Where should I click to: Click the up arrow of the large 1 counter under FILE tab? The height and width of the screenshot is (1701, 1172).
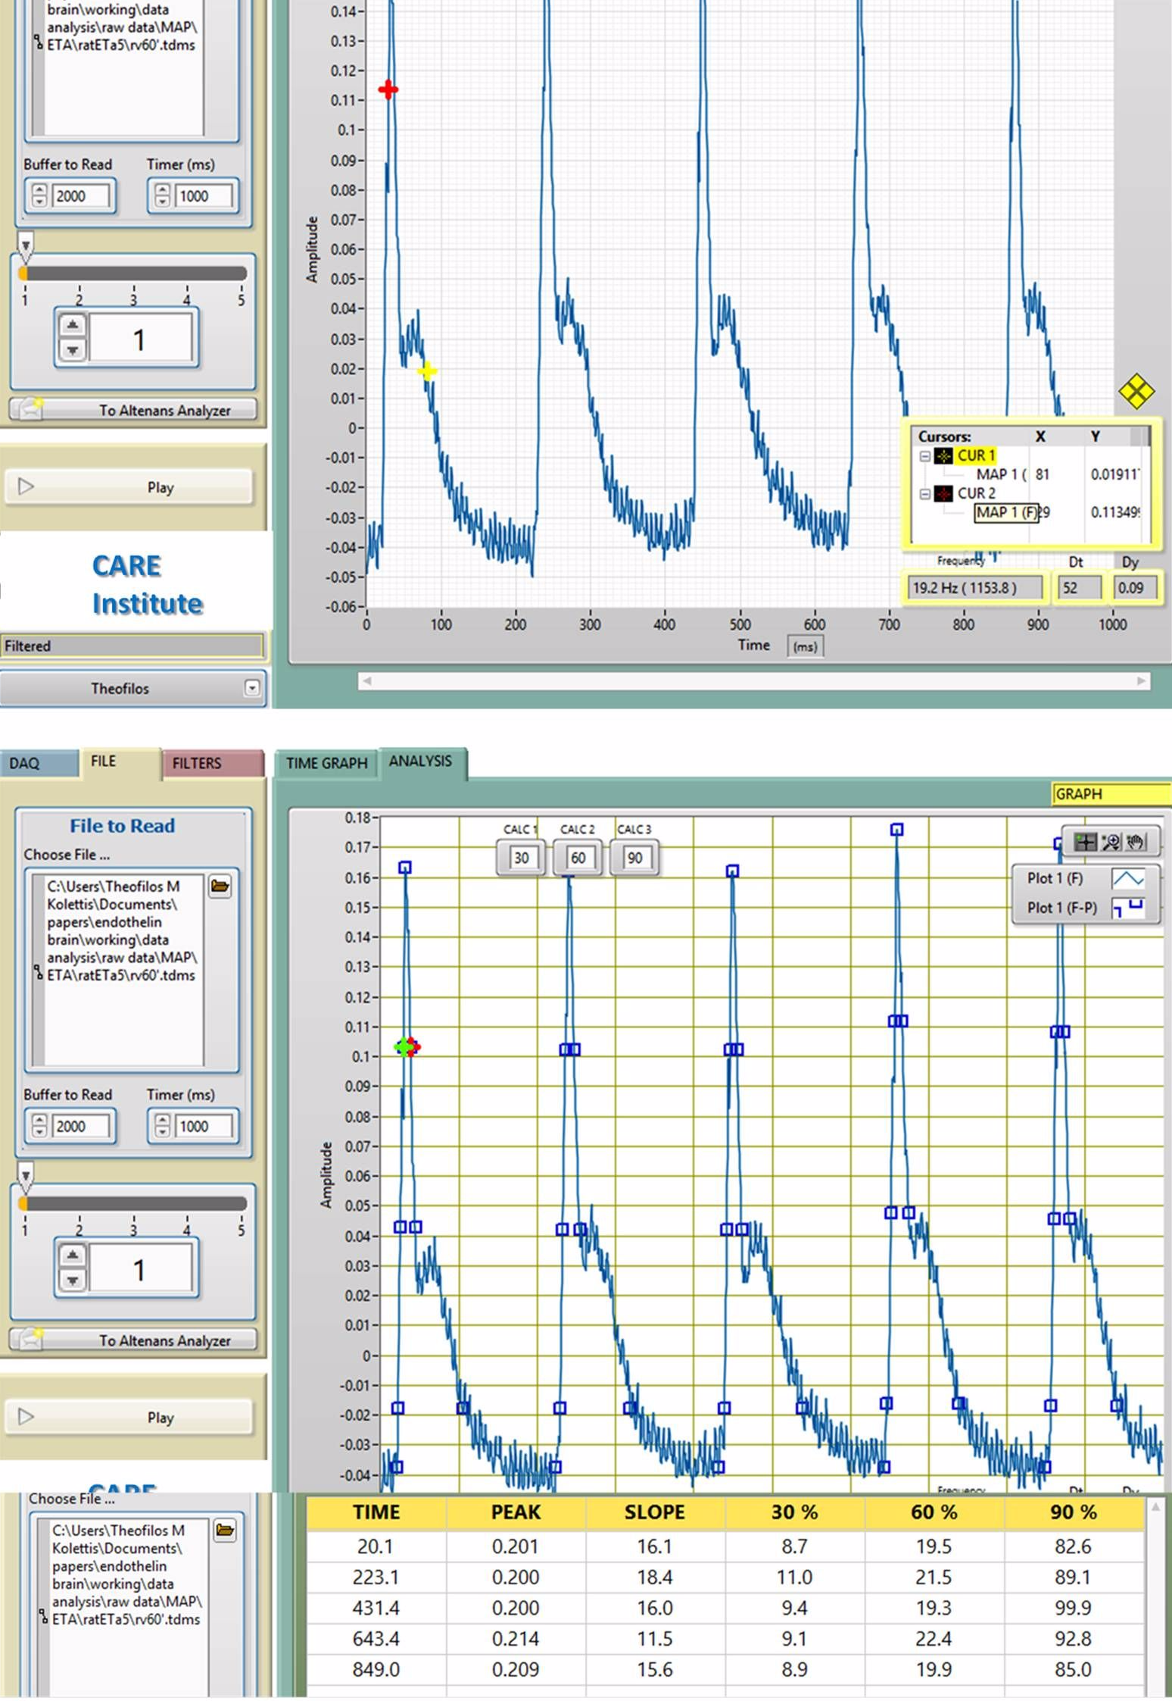pyautogui.click(x=73, y=1255)
